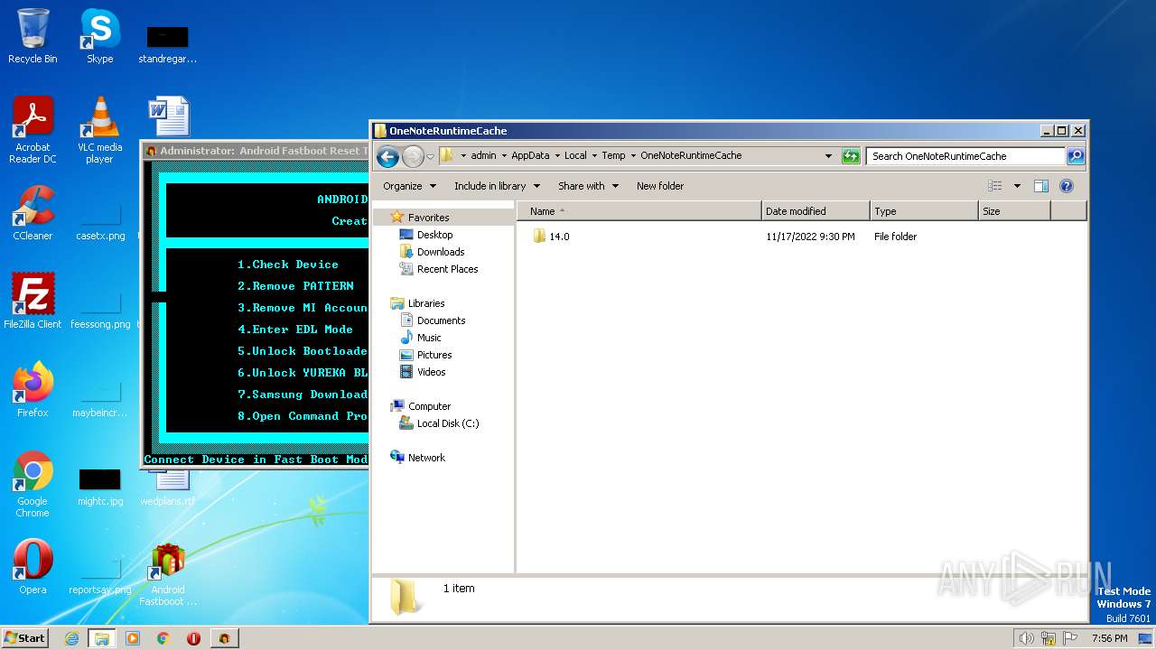Click the Chrome icon in the taskbar

[163, 638]
